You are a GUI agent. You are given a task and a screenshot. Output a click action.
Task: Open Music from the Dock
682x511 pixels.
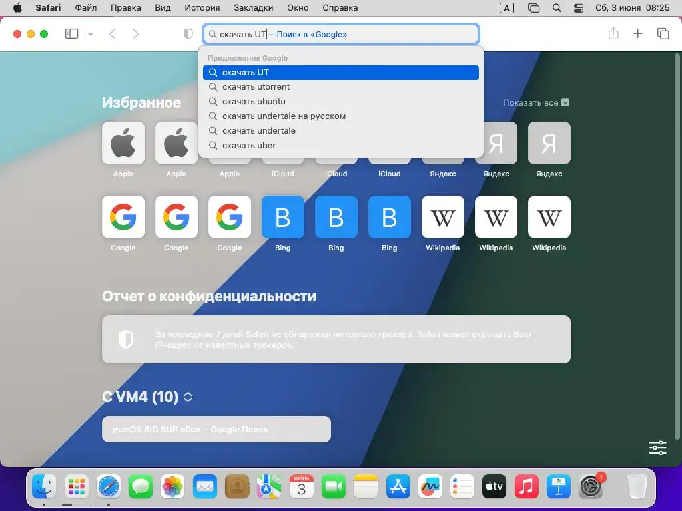(x=526, y=486)
